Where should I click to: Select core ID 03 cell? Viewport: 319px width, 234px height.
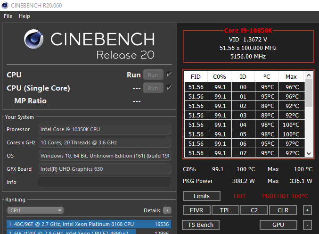(x=243, y=116)
